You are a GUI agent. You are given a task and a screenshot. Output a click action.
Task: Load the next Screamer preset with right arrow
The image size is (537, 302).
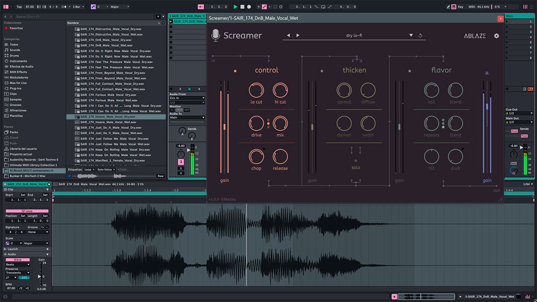click(x=298, y=35)
